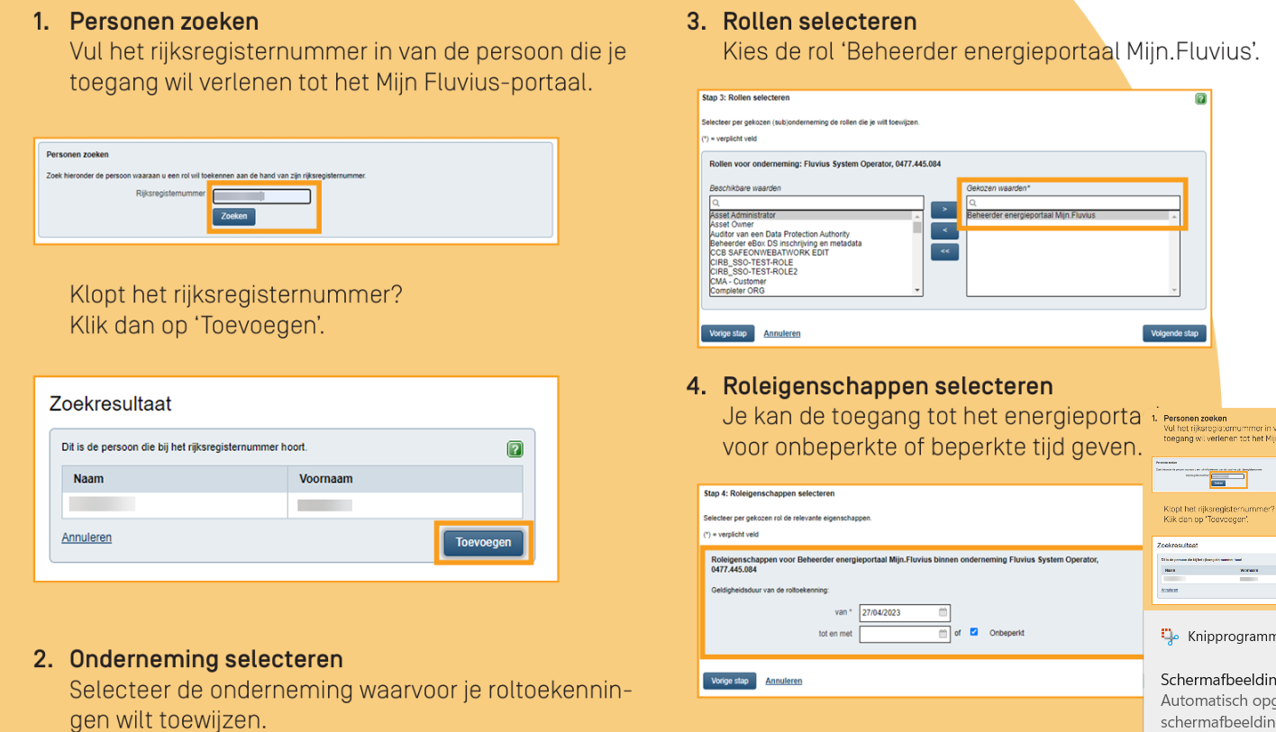Image resolution: width=1276 pixels, height=732 pixels.
Task: Click Annuleren link in the Zoekresultaat panel
Action: 87,538
